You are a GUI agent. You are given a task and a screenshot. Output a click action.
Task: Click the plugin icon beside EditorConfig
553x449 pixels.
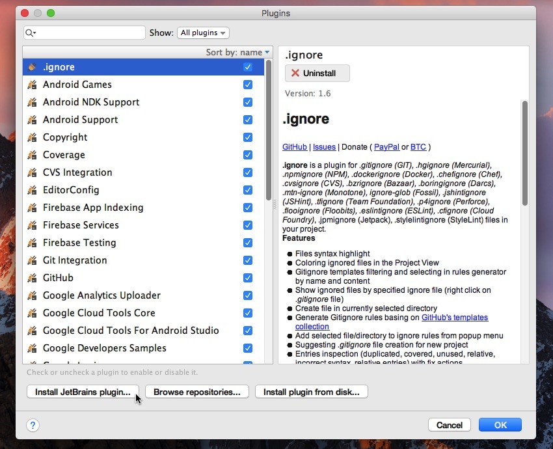32,190
